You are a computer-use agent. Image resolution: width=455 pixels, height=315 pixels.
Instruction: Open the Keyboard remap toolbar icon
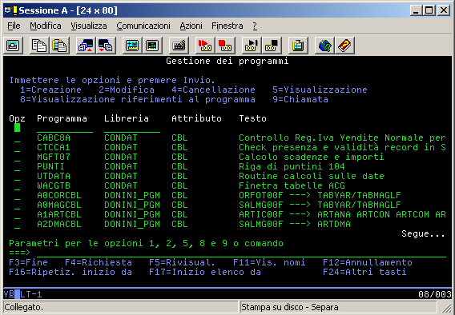[179, 46]
